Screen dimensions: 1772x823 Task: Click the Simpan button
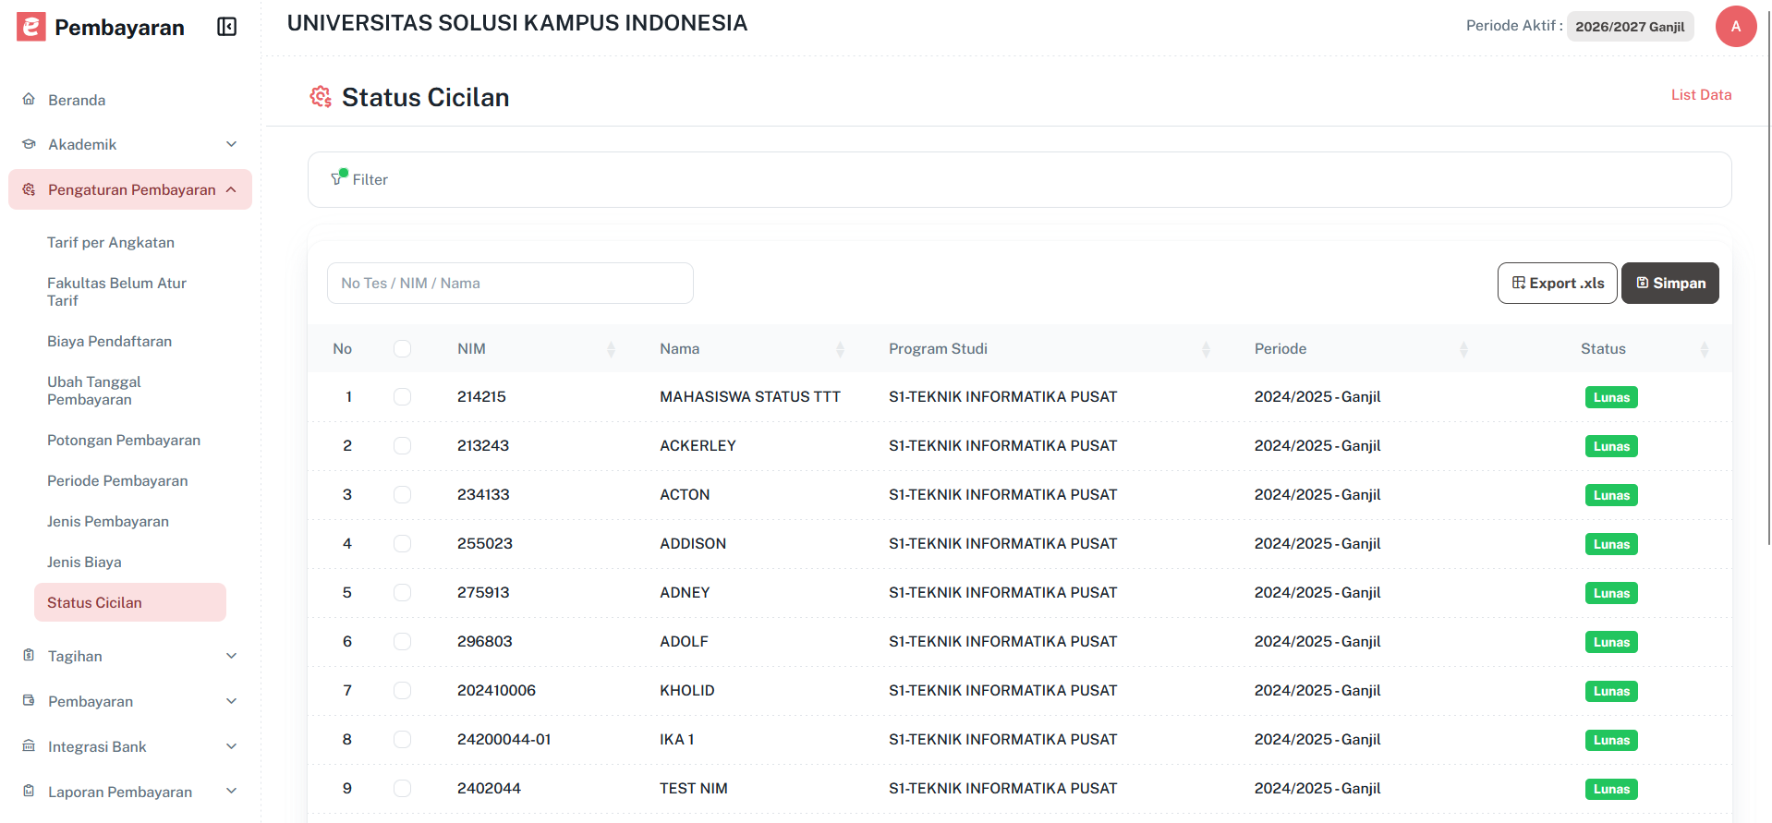click(x=1670, y=283)
